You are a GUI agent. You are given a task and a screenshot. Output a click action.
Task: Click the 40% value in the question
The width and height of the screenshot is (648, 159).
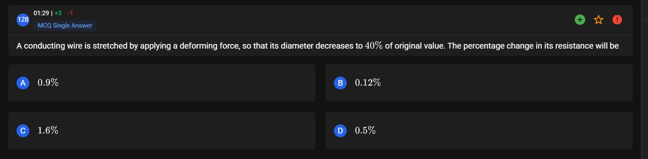[x=374, y=46]
